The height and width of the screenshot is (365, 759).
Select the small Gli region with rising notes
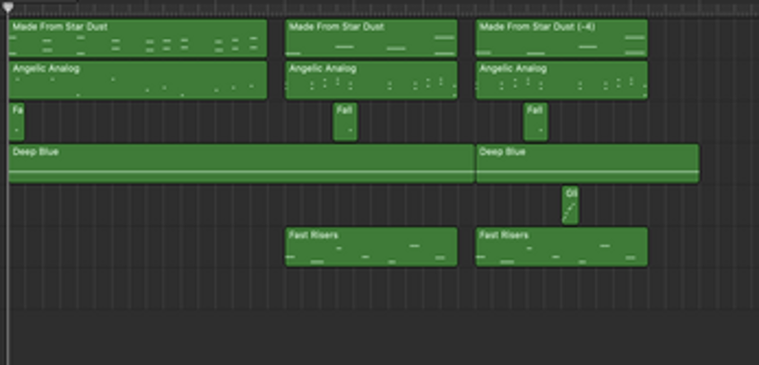pos(570,206)
